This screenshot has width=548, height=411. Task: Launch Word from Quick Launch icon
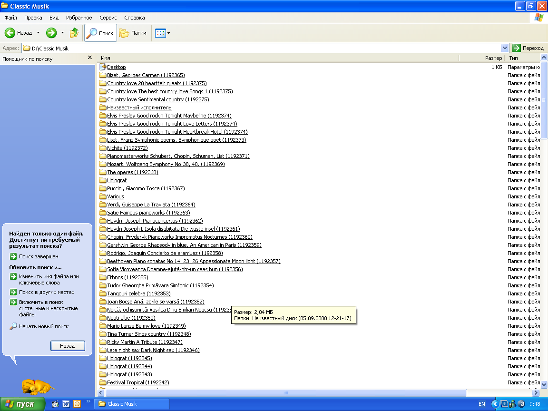pos(66,404)
